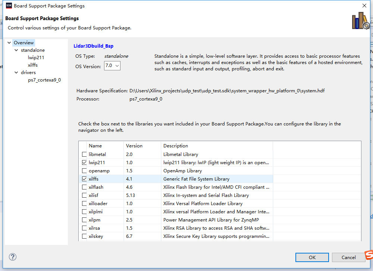
Task: Enable the libmetal library checkbox
Action: 84,154
